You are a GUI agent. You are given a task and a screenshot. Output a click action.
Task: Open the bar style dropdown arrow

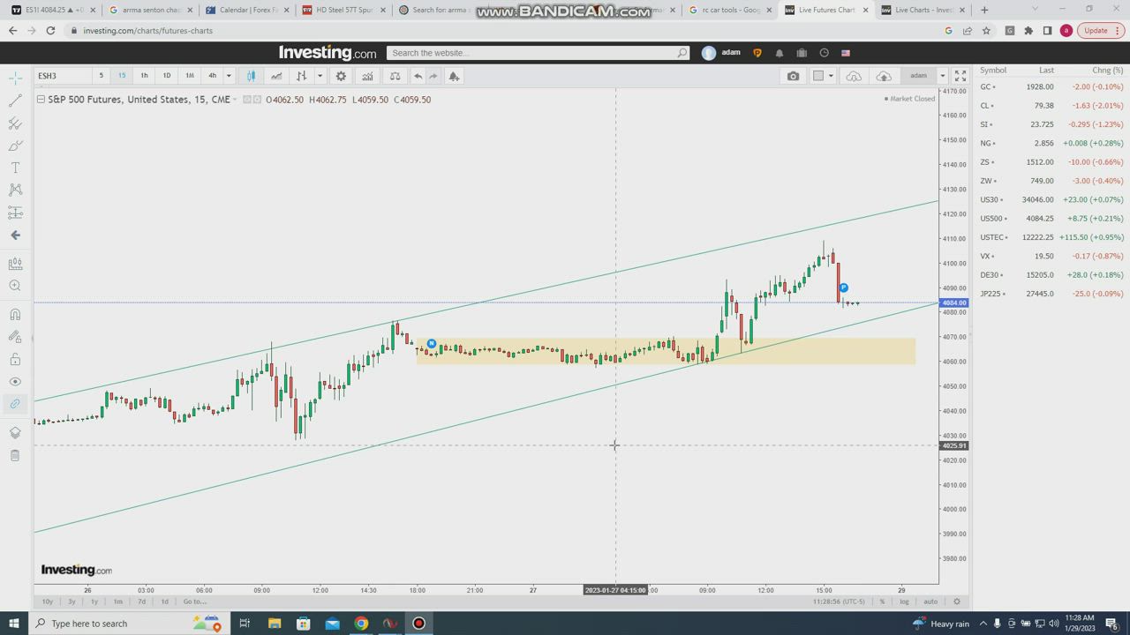point(320,76)
